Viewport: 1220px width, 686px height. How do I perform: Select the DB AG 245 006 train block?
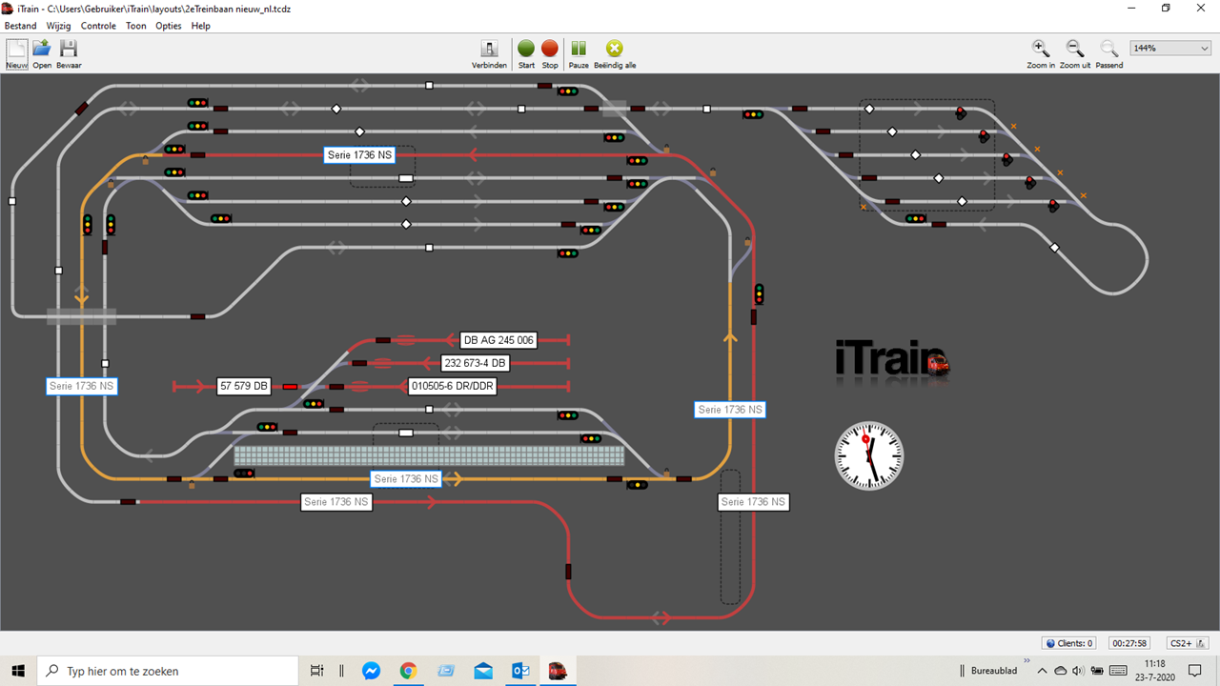(498, 340)
